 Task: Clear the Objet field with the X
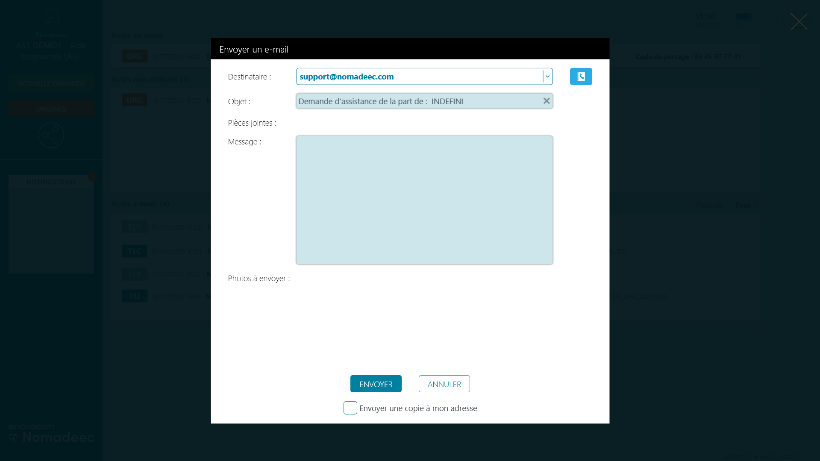[x=546, y=101]
